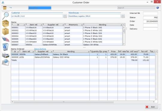
Task: Select the item row I-5-Black64
Action: (67, 39)
